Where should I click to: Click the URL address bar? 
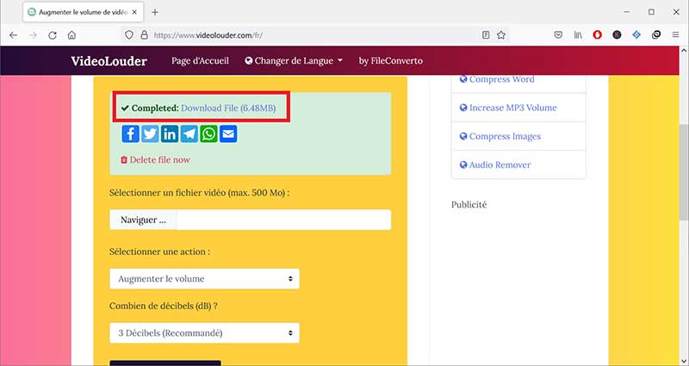tap(314, 35)
